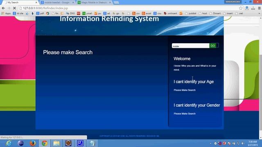Image resolution: width=262 pixels, height=147 pixels.
Task: Open the 'host' bookmark
Action: coord(203,13)
